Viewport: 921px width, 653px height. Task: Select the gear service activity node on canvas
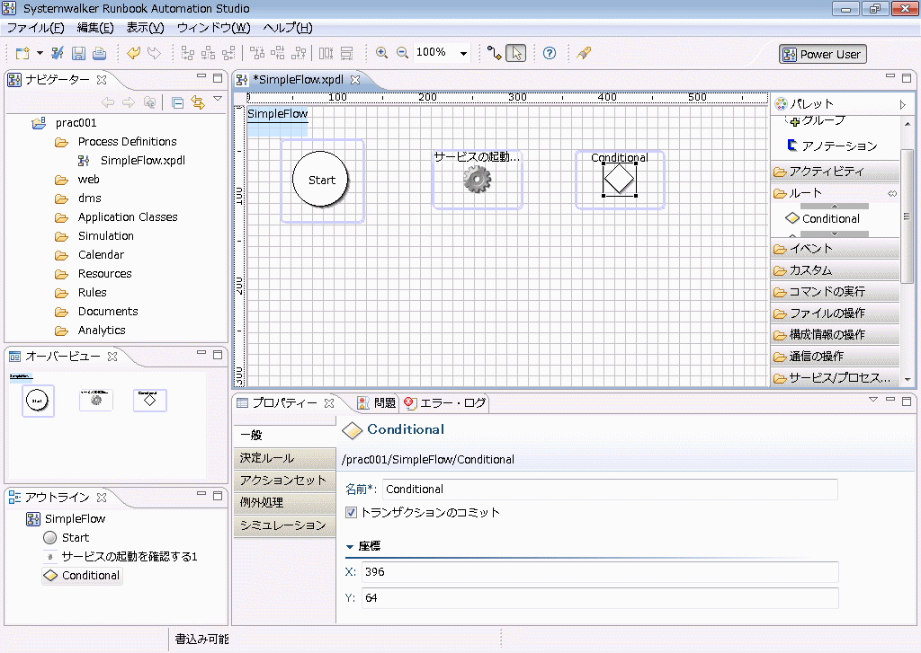(x=477, y=179)
